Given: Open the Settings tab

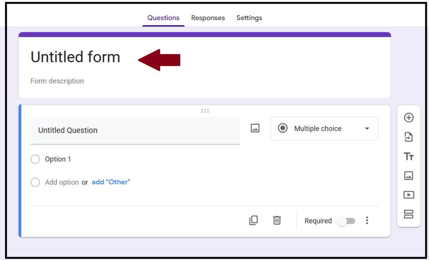Looking at the screenshot, I should pyautogui.click(x=249, y=18).
